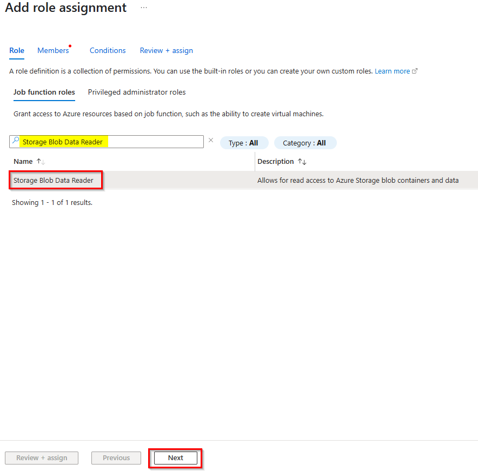
Task: Click the ellipsis next to Add role assignment
Action: [x=143, y=8]
